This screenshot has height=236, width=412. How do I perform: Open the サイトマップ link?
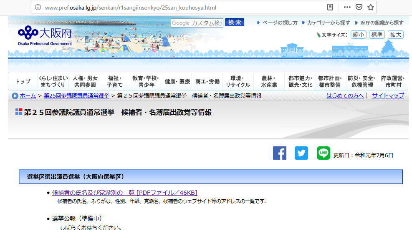point(388,95)
